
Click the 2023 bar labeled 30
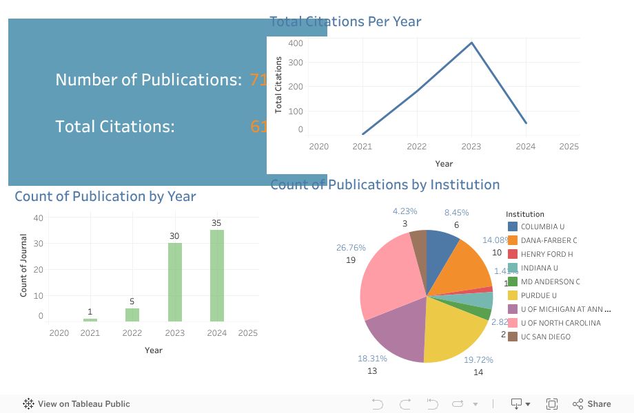pos(175,282)
